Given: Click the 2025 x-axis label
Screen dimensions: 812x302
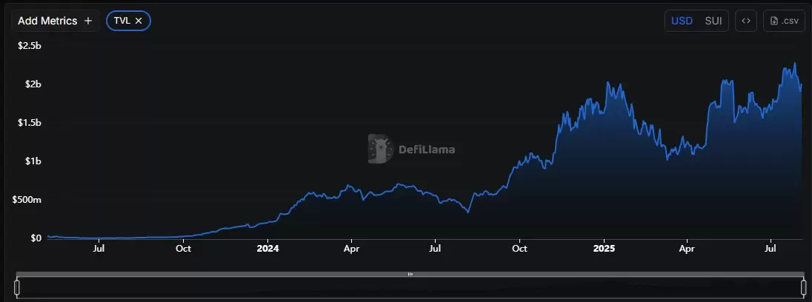Looking at the screenshot, I should [604, 248].
